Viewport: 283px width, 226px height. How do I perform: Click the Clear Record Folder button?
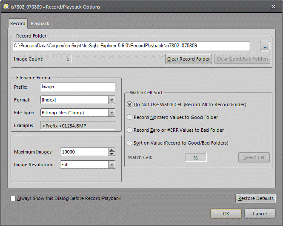point(189,59)
